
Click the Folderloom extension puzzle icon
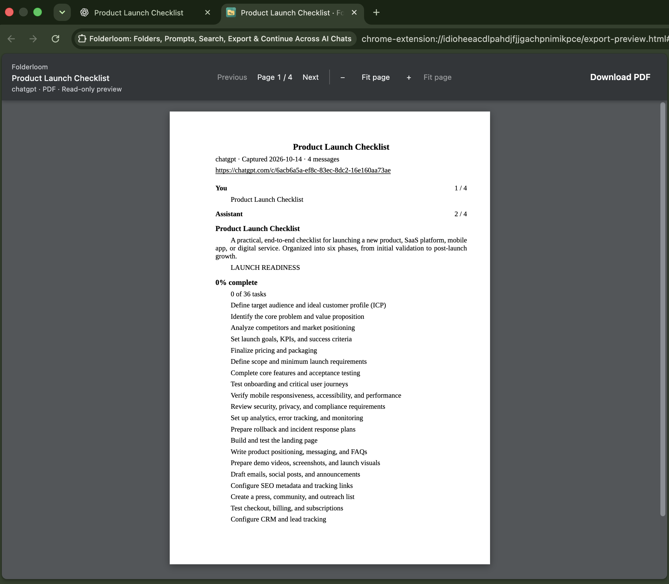tap(83, 39)
